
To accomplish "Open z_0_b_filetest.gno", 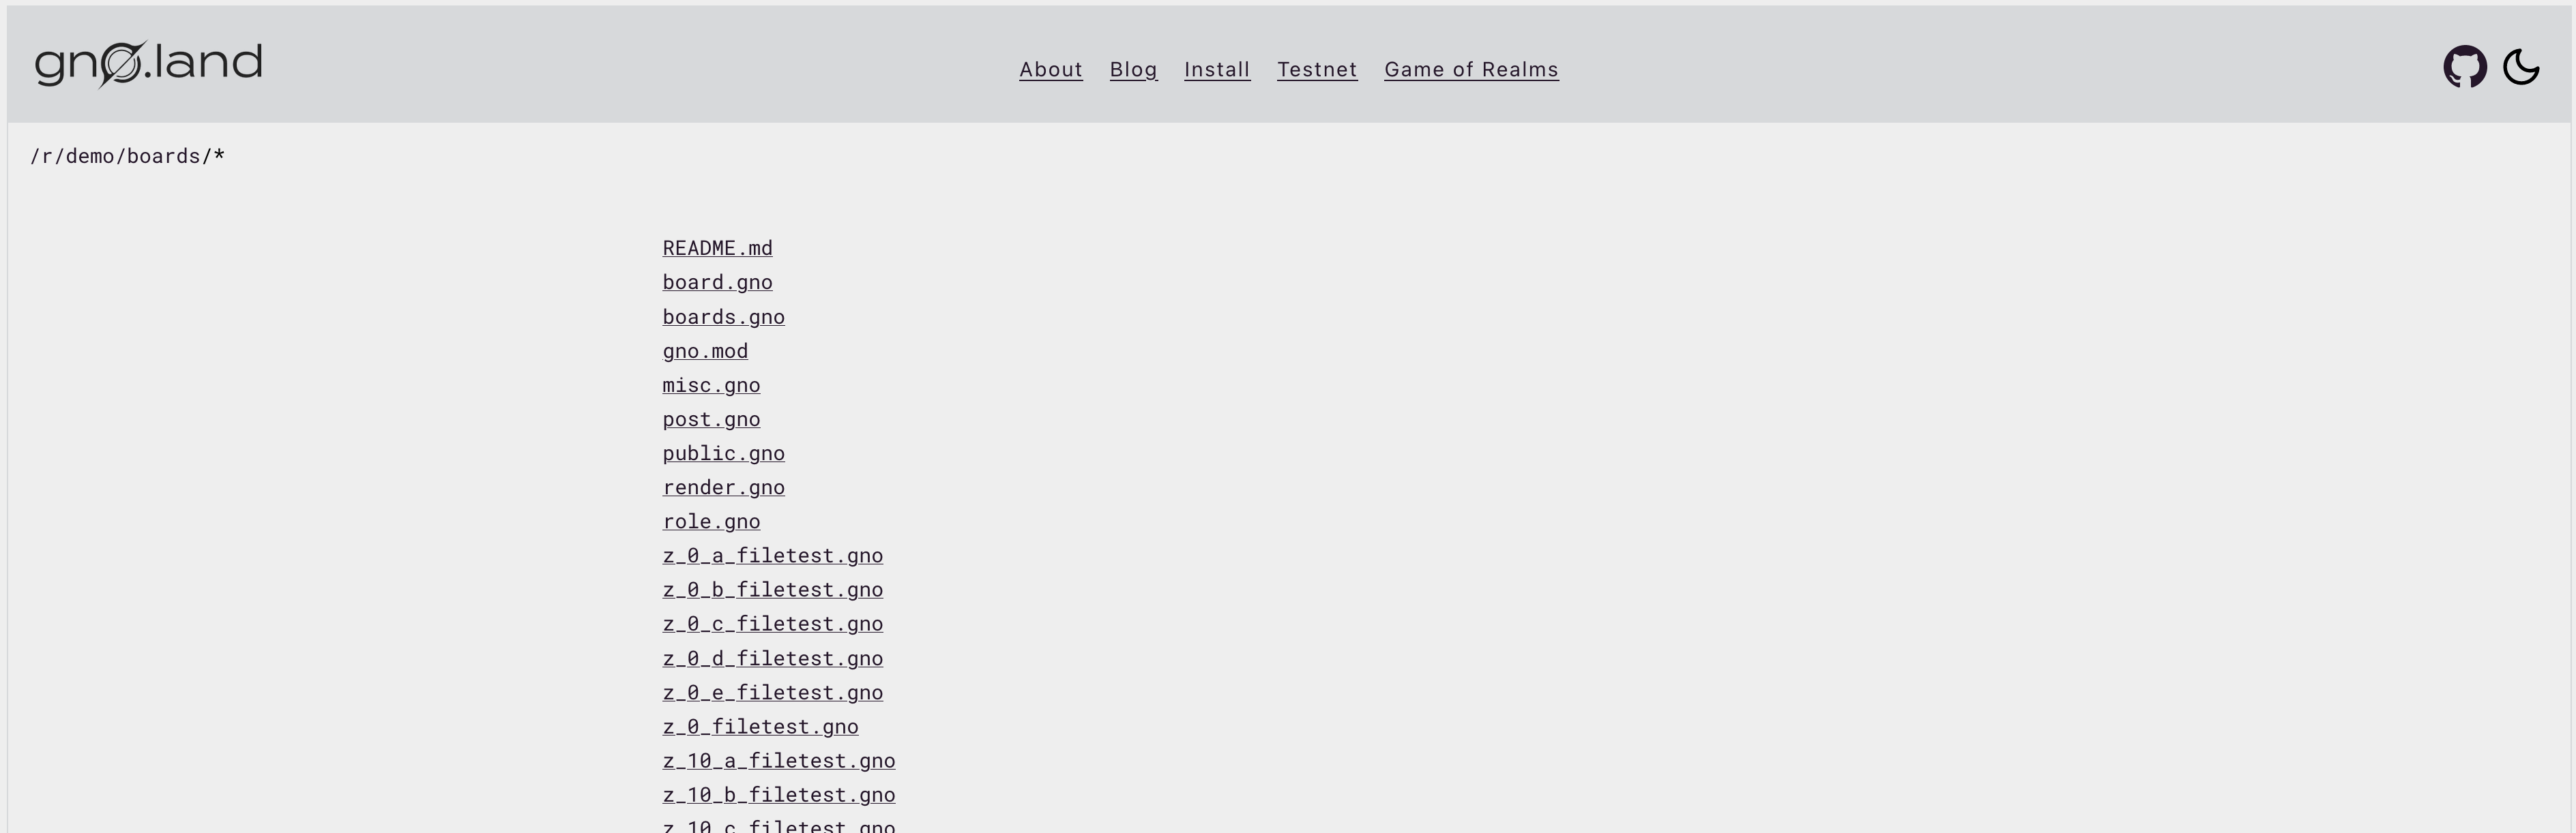I will [772, 589].
